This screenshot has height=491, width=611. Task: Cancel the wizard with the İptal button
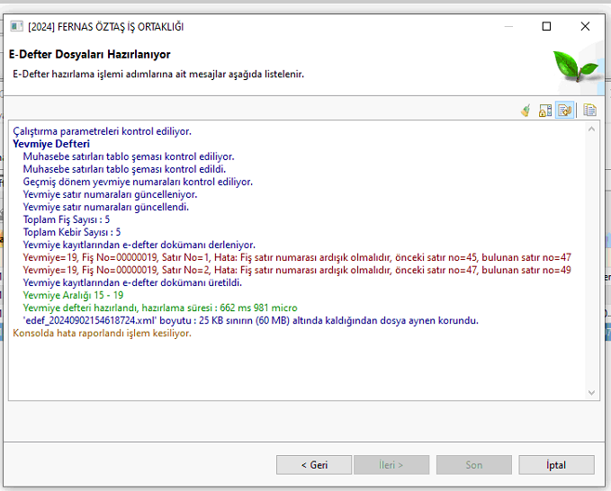[556, 465]
